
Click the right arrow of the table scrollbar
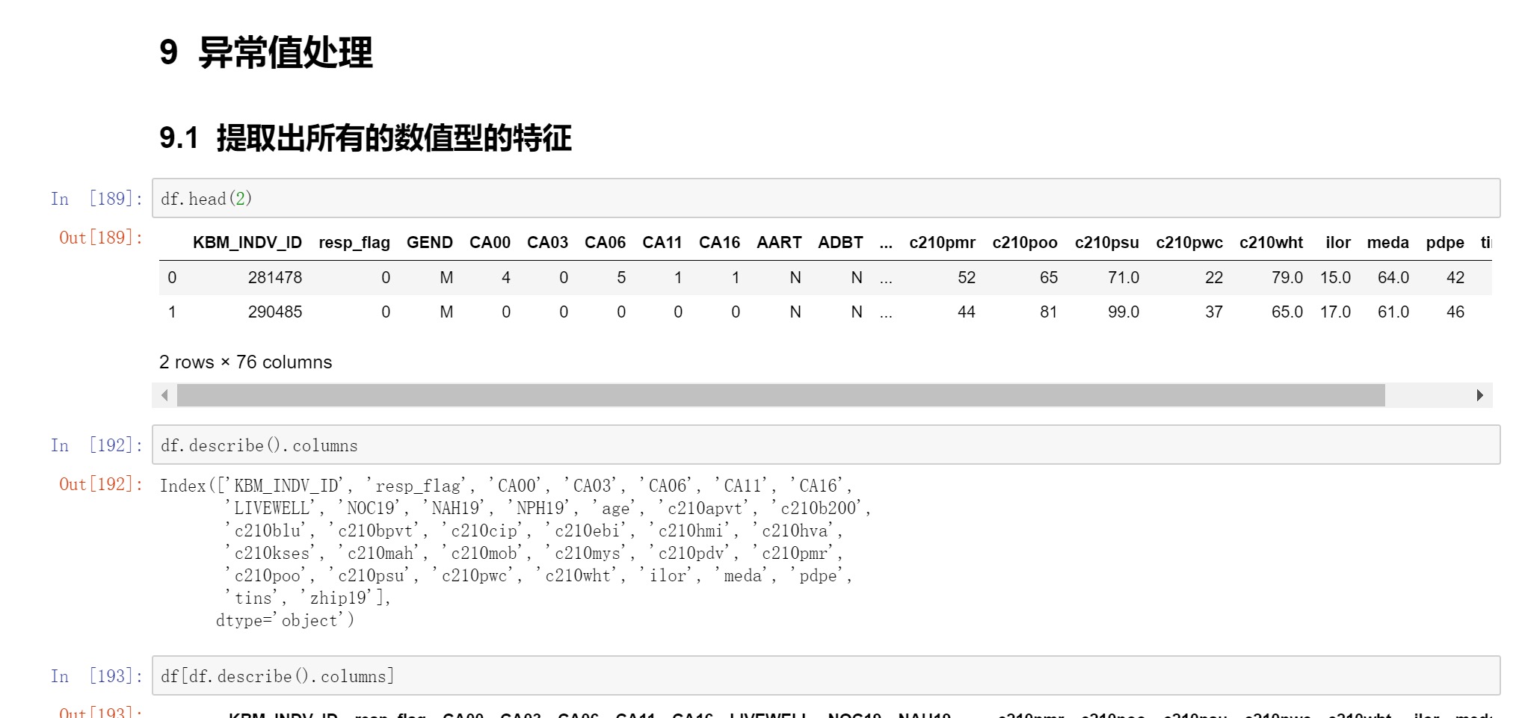1480,395
